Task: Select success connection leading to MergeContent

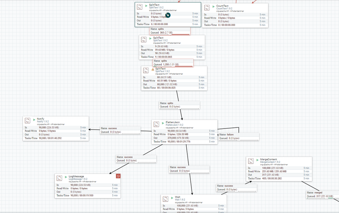Action: [x=237, y=188]
